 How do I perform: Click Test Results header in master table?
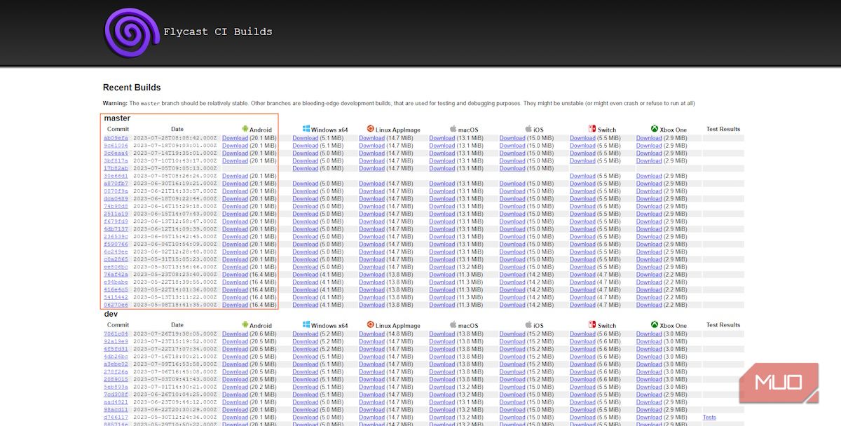click(x=723, y=129)
